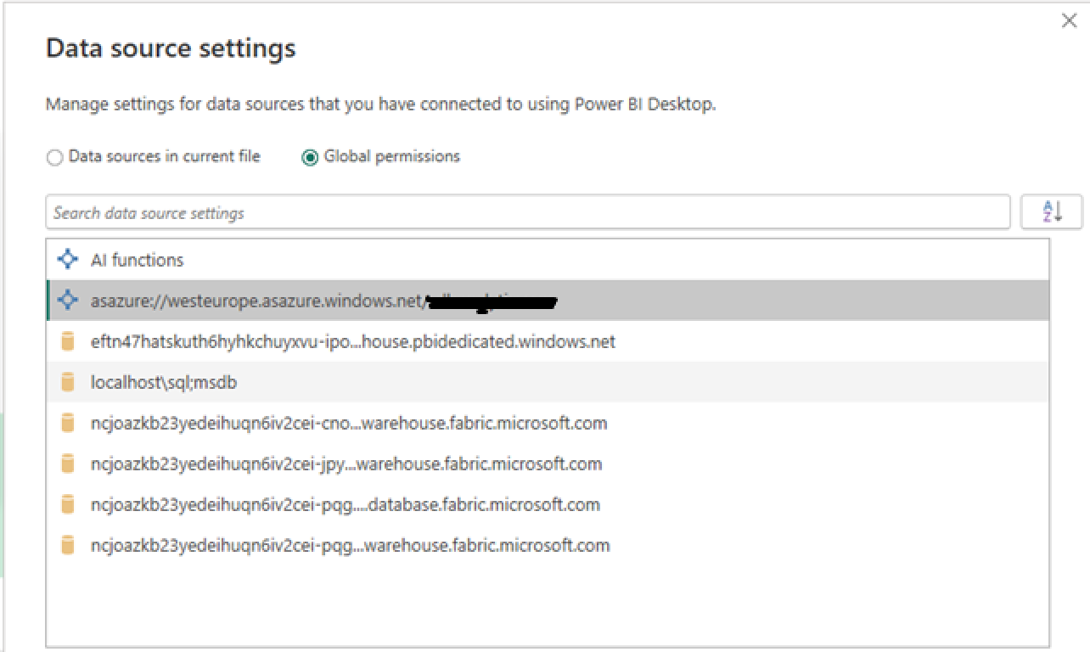Select the ncjoazkb...-cno...warehouse.fabric.microsoft.com entry

click(x=548, y=423)
